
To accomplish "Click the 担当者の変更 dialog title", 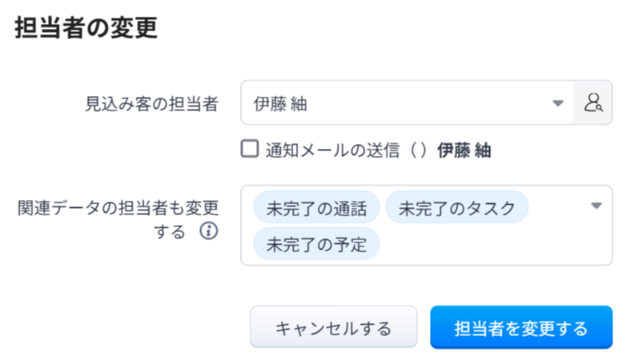I will tap(86, 27).
